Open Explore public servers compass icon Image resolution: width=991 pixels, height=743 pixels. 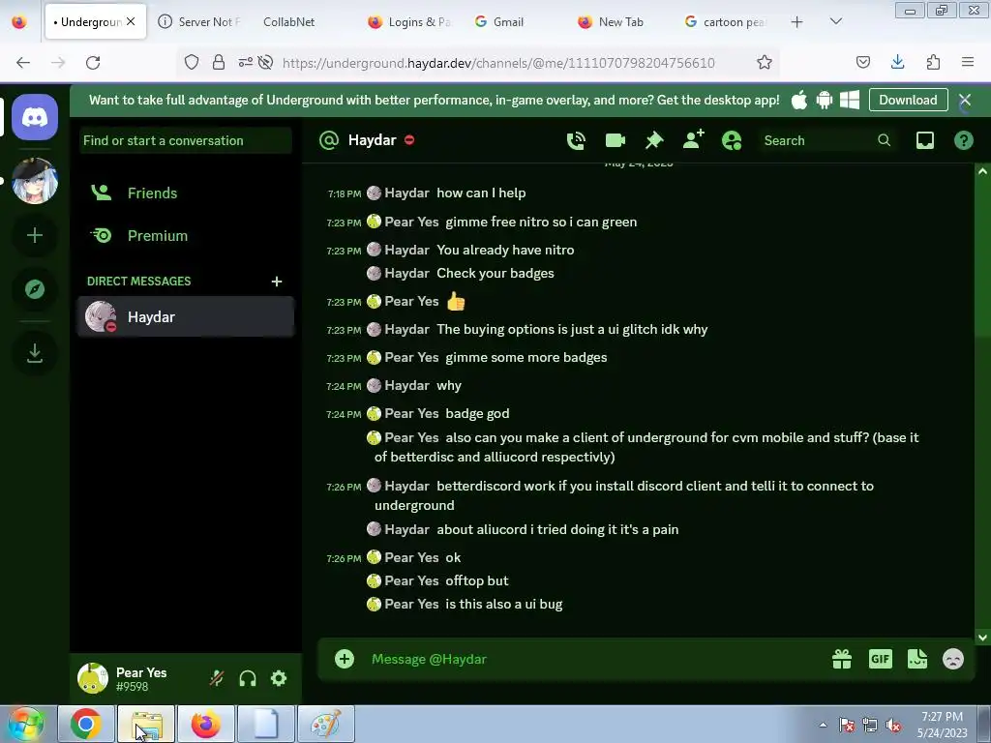pos(35,289)
